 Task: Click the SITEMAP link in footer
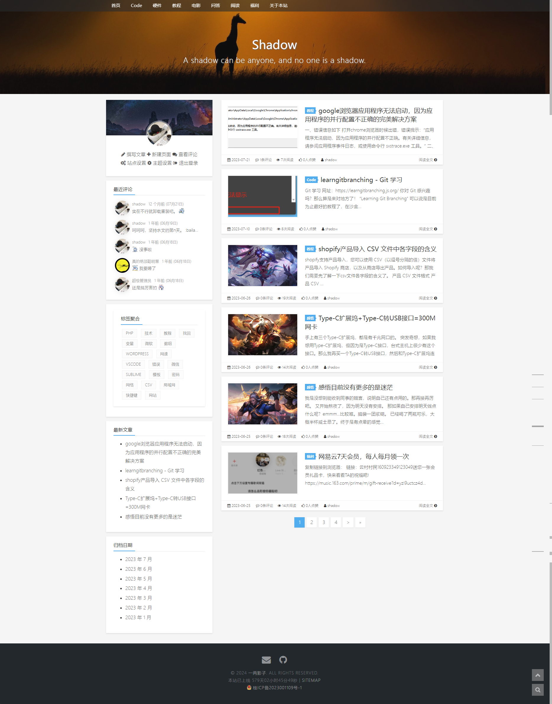point(311,680)
